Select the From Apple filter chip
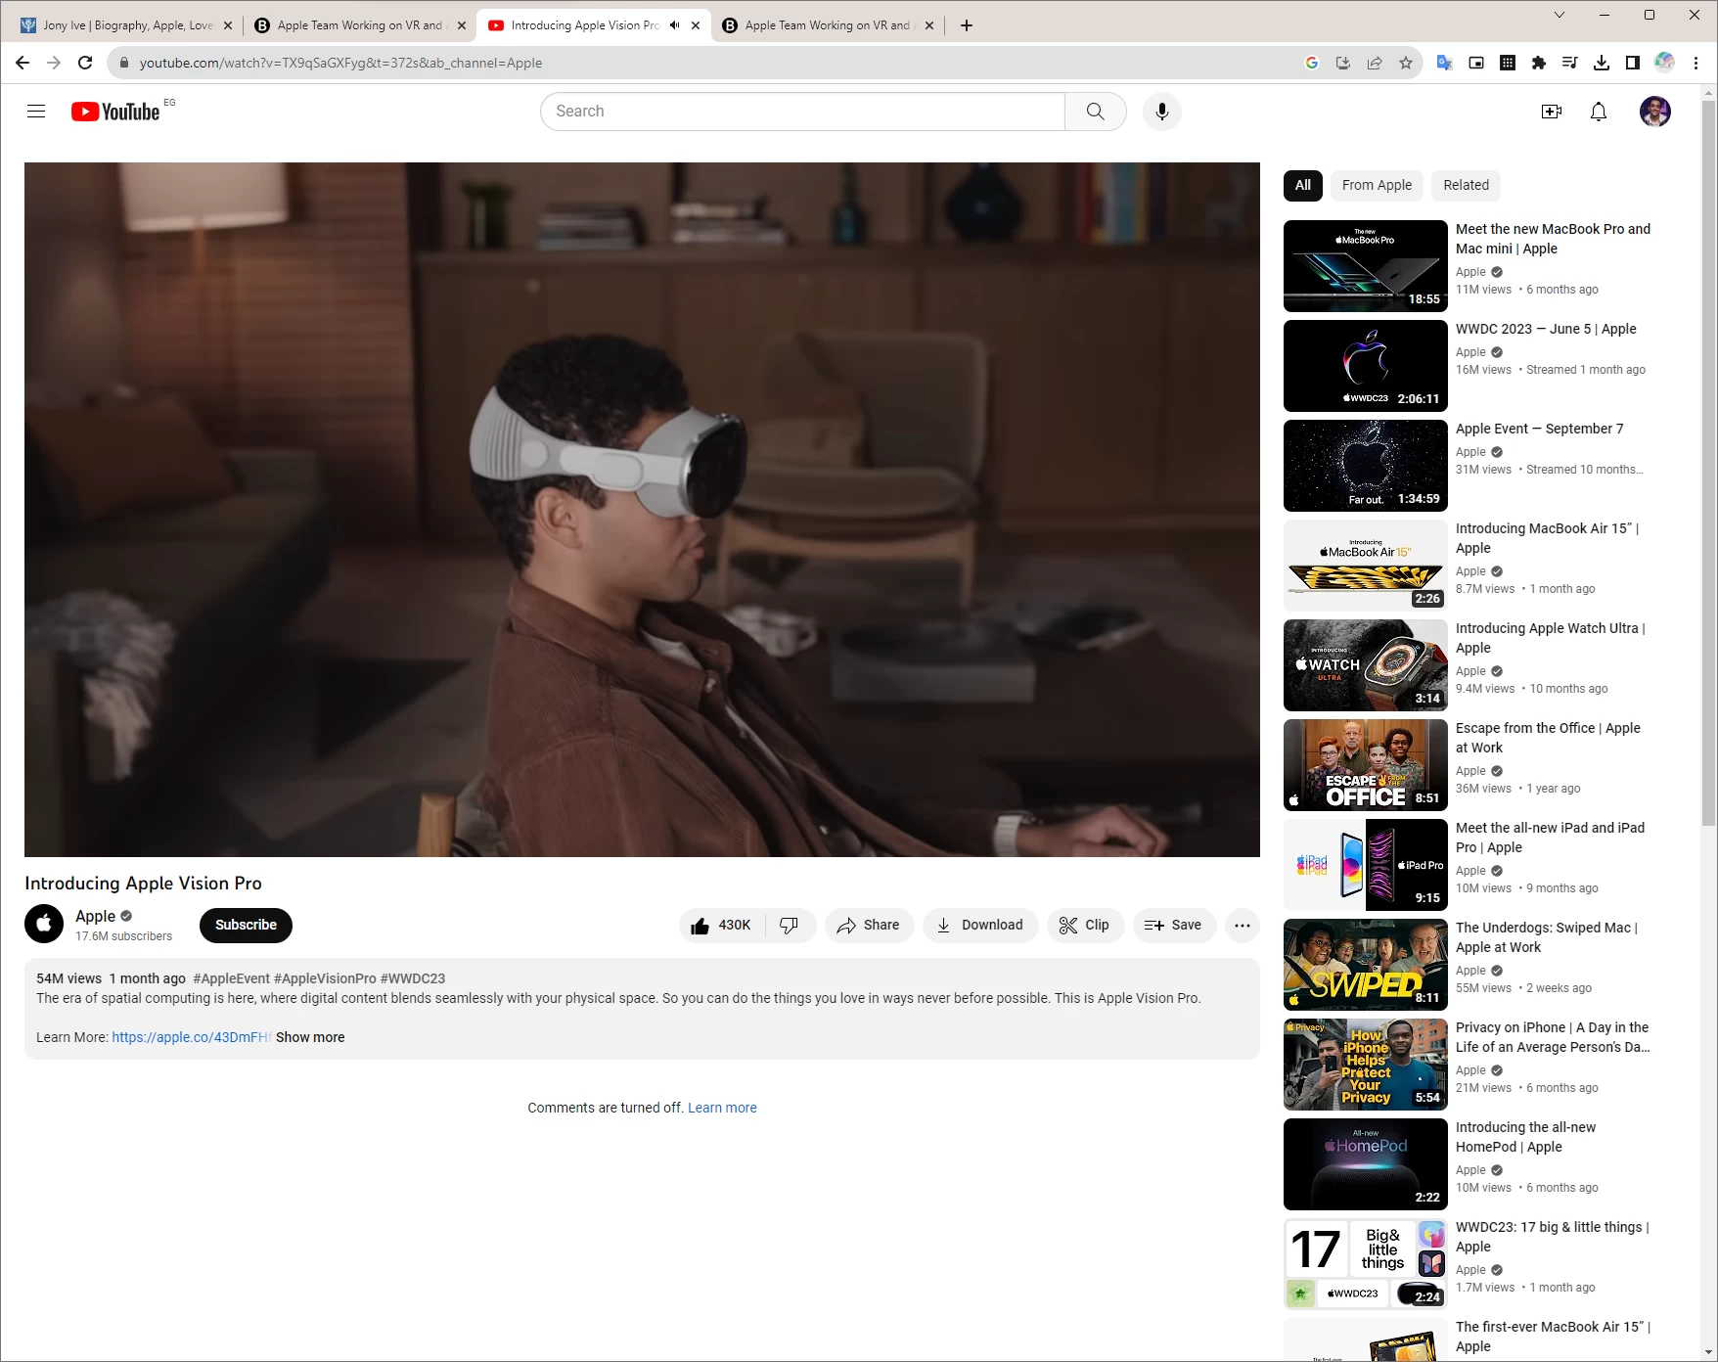This screenshot has height=1362, width=1718. click(x=1377, y=185)
